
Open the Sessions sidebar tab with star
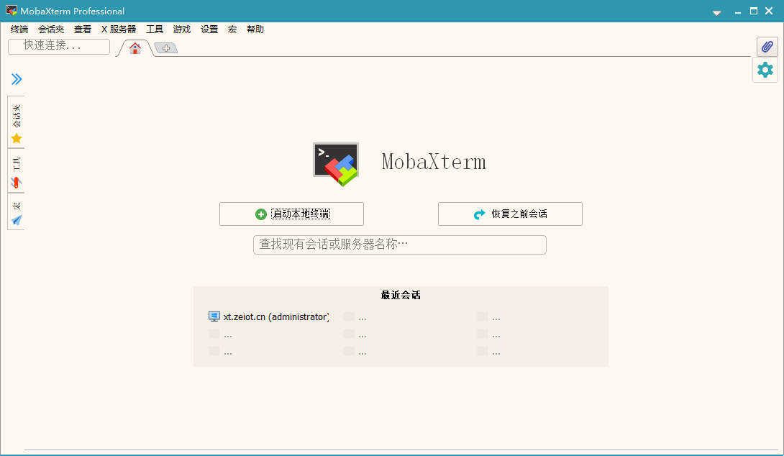(17, 124)
